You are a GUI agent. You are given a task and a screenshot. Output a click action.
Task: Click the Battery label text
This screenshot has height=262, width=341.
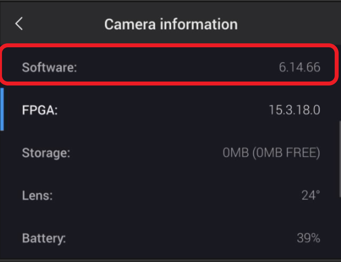[44, 238]
